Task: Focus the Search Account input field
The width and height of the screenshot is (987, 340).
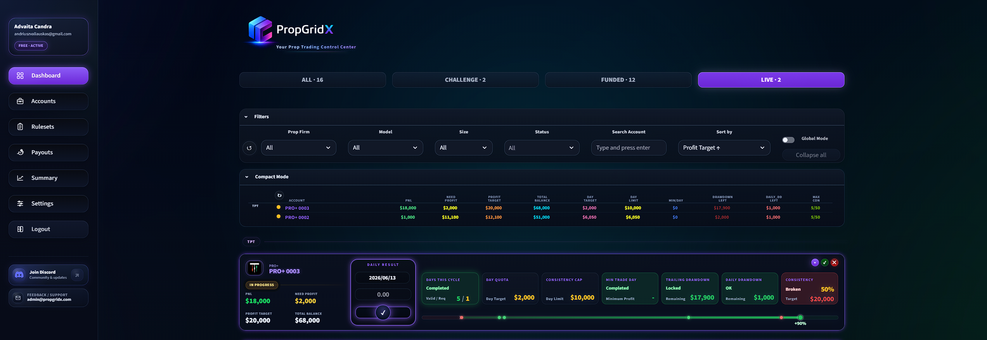Action: point(629,148)
